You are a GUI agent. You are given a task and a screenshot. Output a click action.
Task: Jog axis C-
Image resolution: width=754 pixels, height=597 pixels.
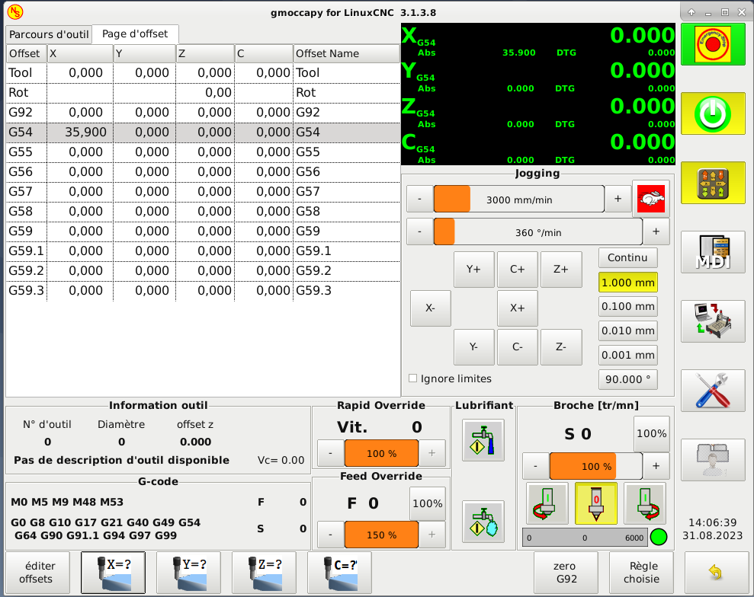[518, 347]
